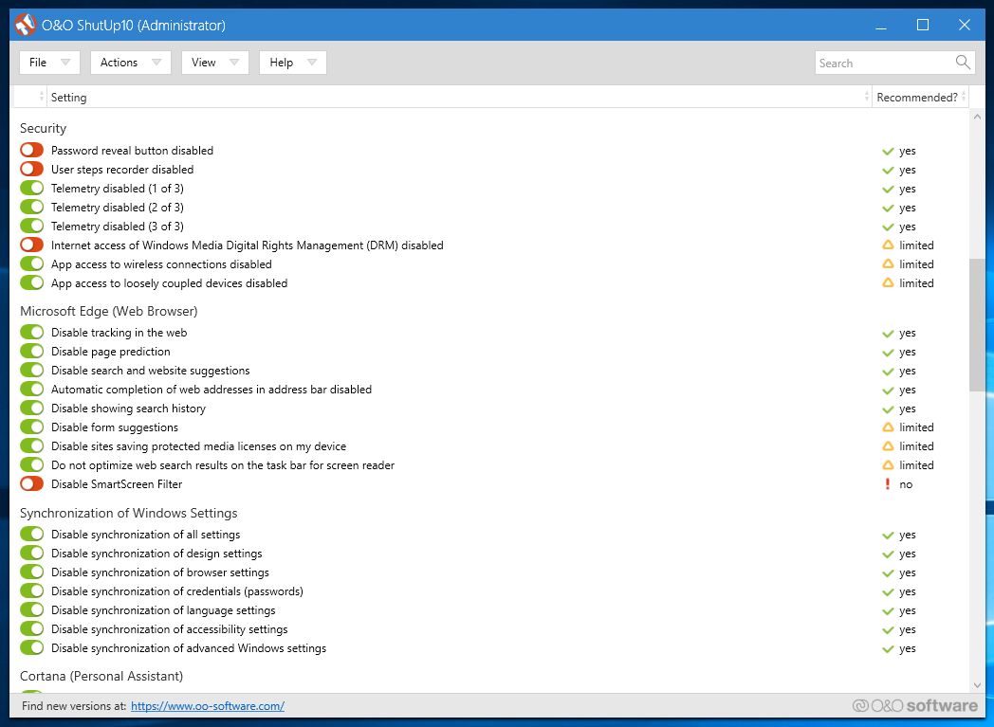Toggle Disable showing search history switch

point(31,409)
